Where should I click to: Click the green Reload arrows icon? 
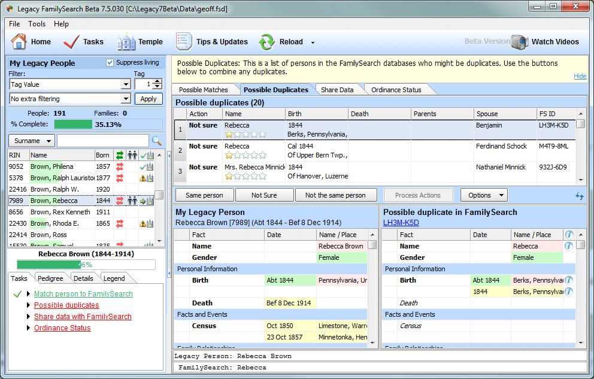point(266,42)
